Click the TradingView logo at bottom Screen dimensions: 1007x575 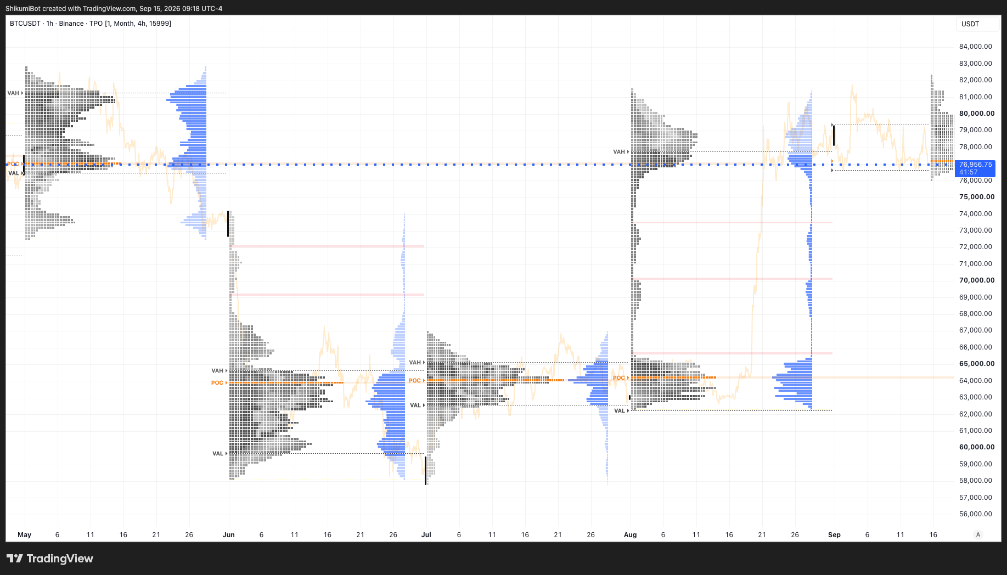(x=50, y=559)
